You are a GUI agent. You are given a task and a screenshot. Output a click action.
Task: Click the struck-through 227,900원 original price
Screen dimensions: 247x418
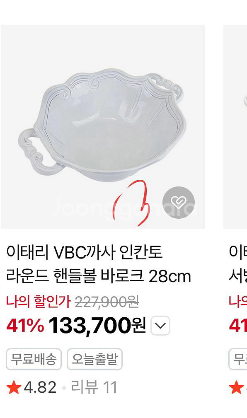(x=107, y=302)
